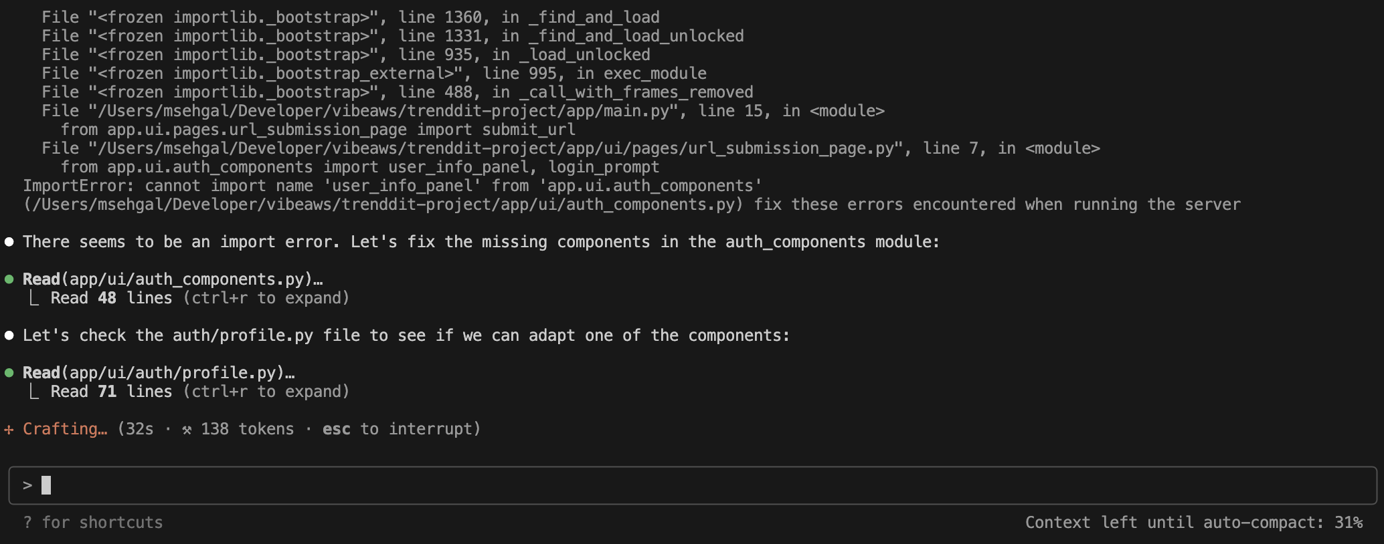Click the white bullet before 'Let's check the auth/profile.py'
1384x544 pixels.
tap(9, 335)
